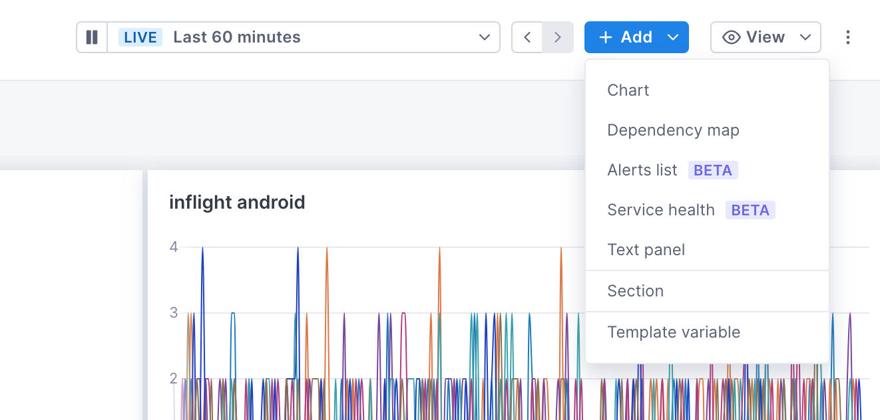The width and height of the screenshot is (880, 420).
Task: Select Dependency map from the Add menu
Action: 673,130
